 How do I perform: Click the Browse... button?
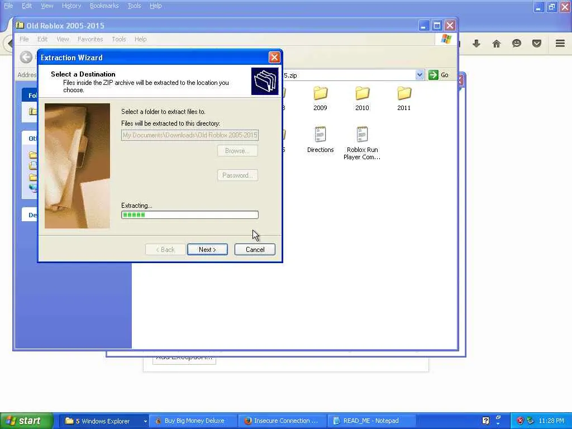pyautogui.click(x=237, y=151)
